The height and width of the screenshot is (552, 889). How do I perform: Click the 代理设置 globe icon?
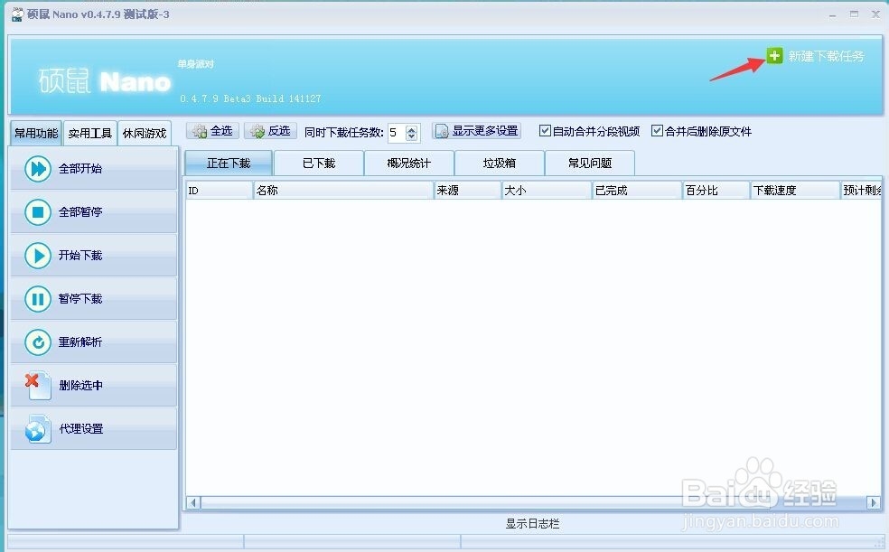[38, 429]
